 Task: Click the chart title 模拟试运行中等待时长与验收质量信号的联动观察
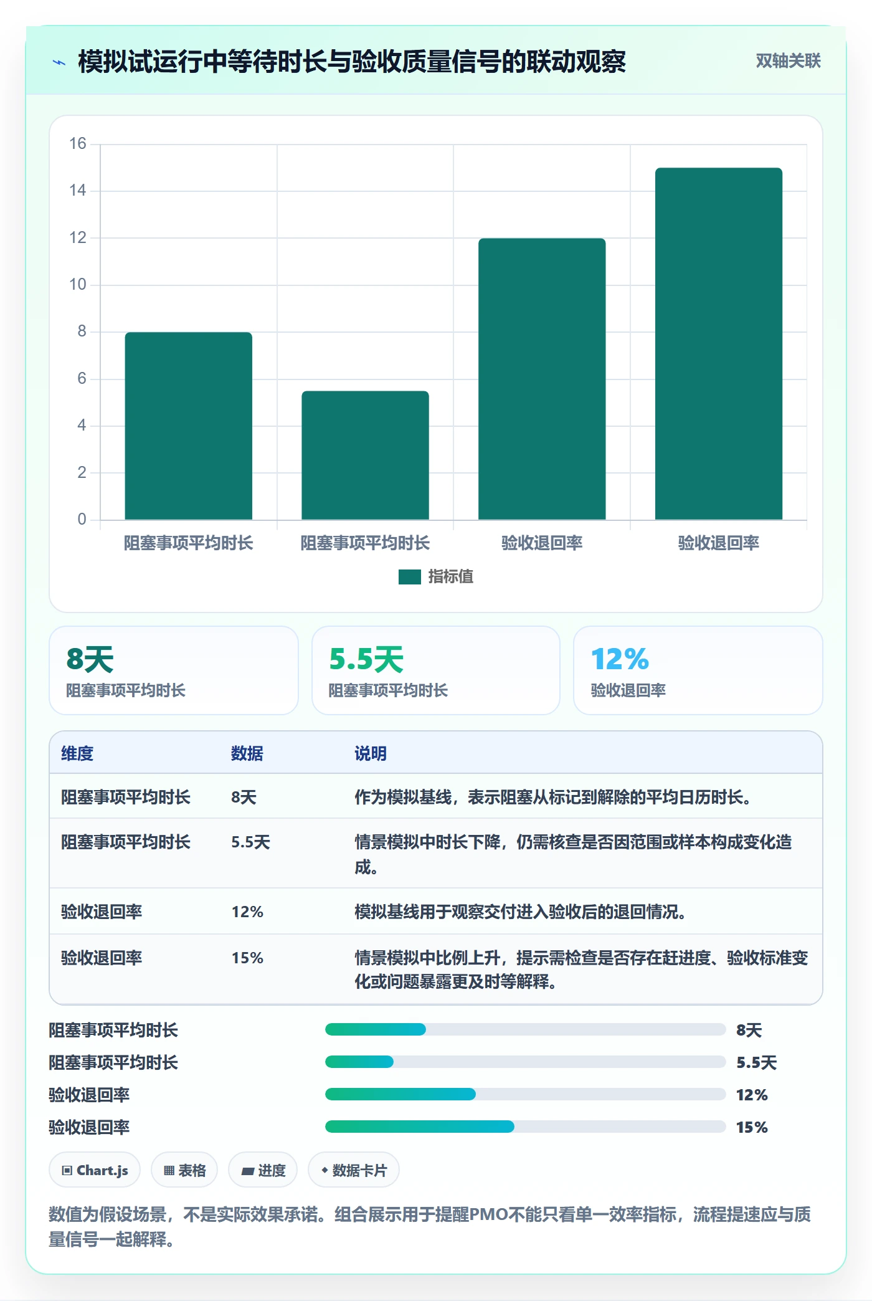point(352,62)
